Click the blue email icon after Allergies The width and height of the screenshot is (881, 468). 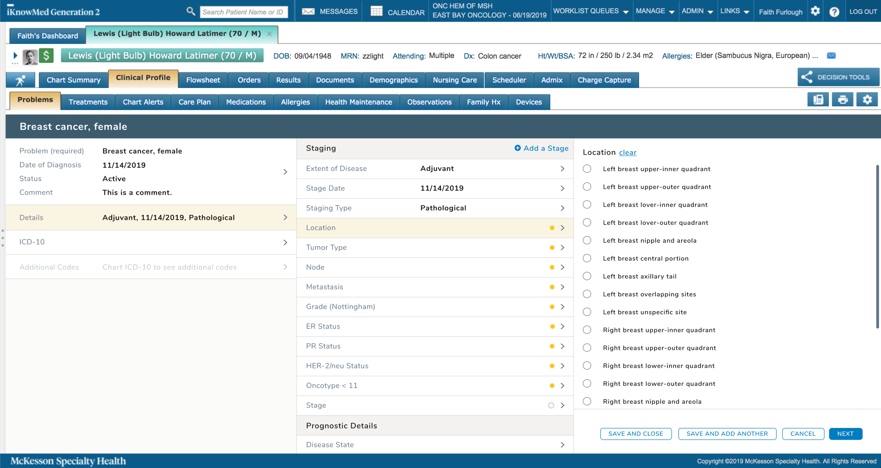coord(831,55)
